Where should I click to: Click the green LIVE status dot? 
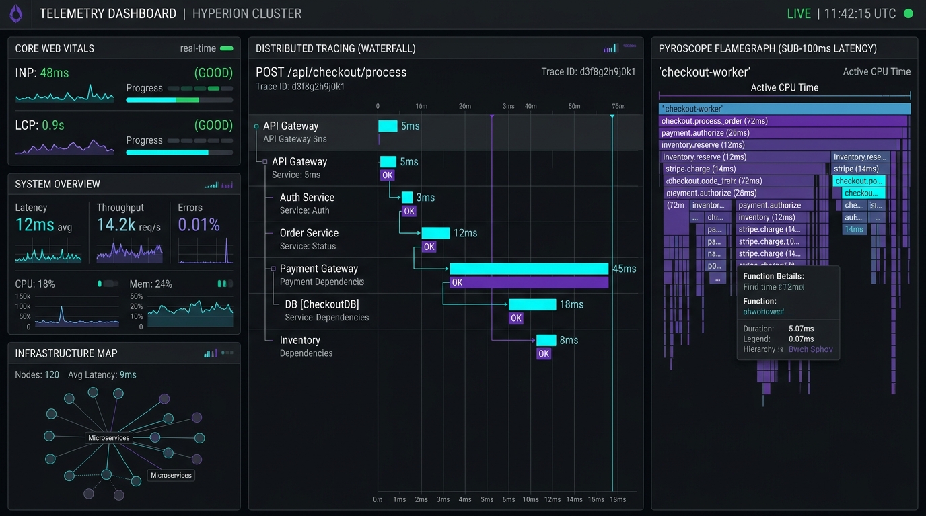point(908,13)
